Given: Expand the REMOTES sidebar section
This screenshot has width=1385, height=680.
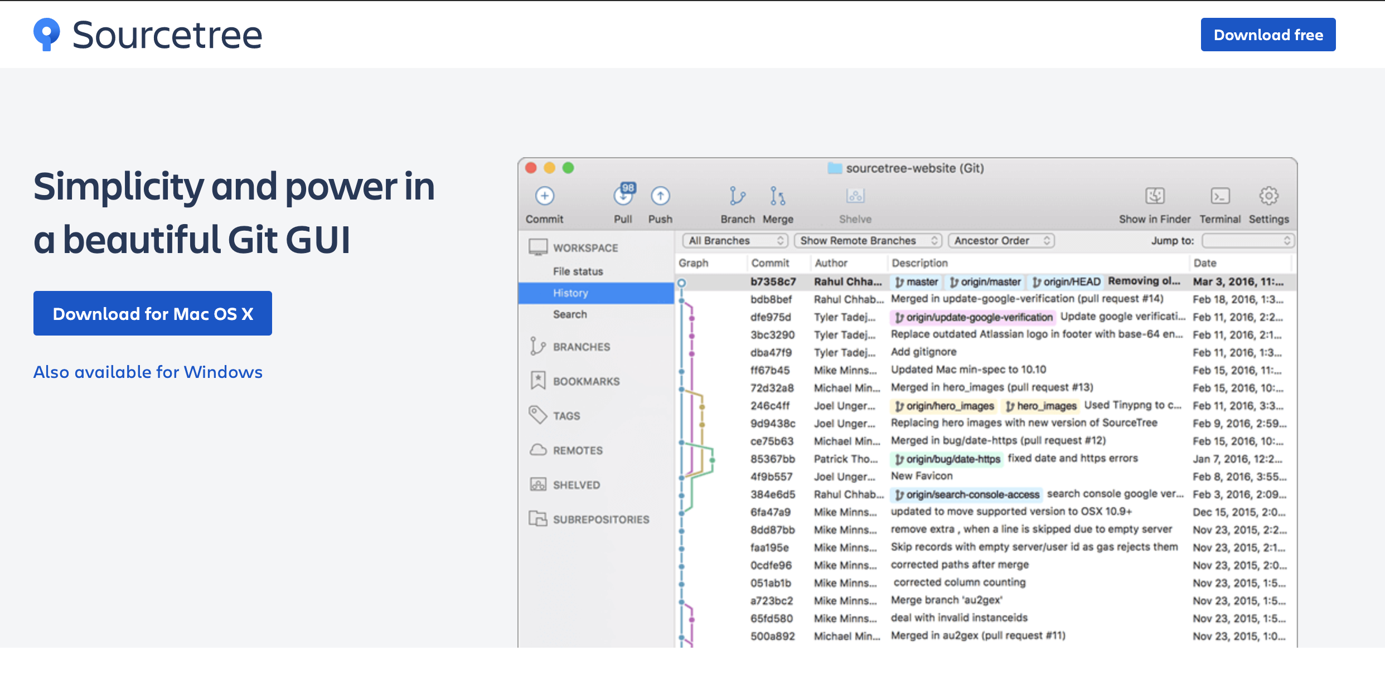Looking at the screenshot, I should click(578, 450).
